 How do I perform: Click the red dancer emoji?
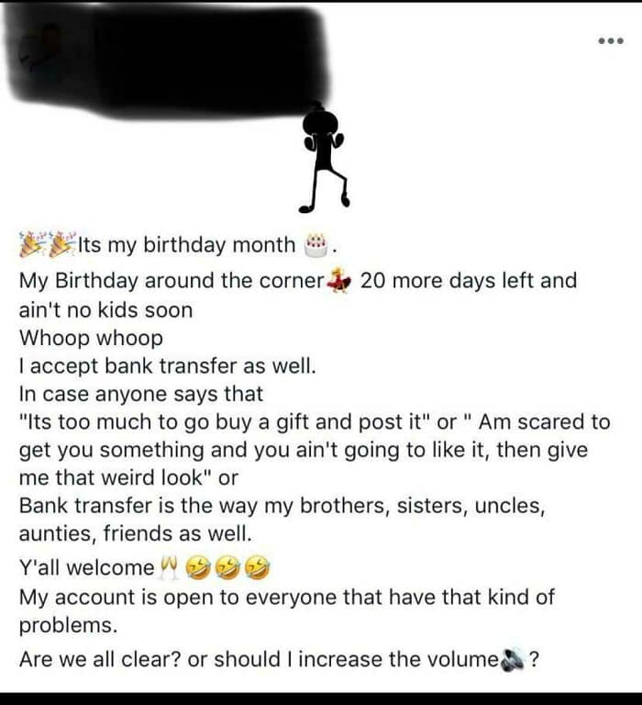(x=339, y=280)
